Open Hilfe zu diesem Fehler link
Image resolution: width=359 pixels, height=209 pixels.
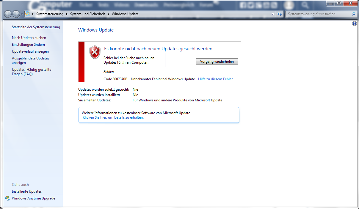click(x=215, y=79)
